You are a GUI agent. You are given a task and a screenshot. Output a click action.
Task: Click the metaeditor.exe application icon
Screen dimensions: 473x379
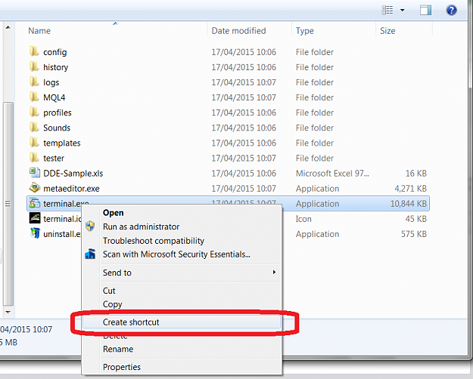click(34, 188)
